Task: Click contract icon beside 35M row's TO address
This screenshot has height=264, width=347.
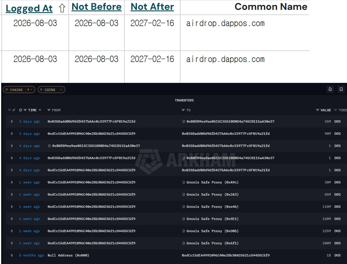Action: 183,121
